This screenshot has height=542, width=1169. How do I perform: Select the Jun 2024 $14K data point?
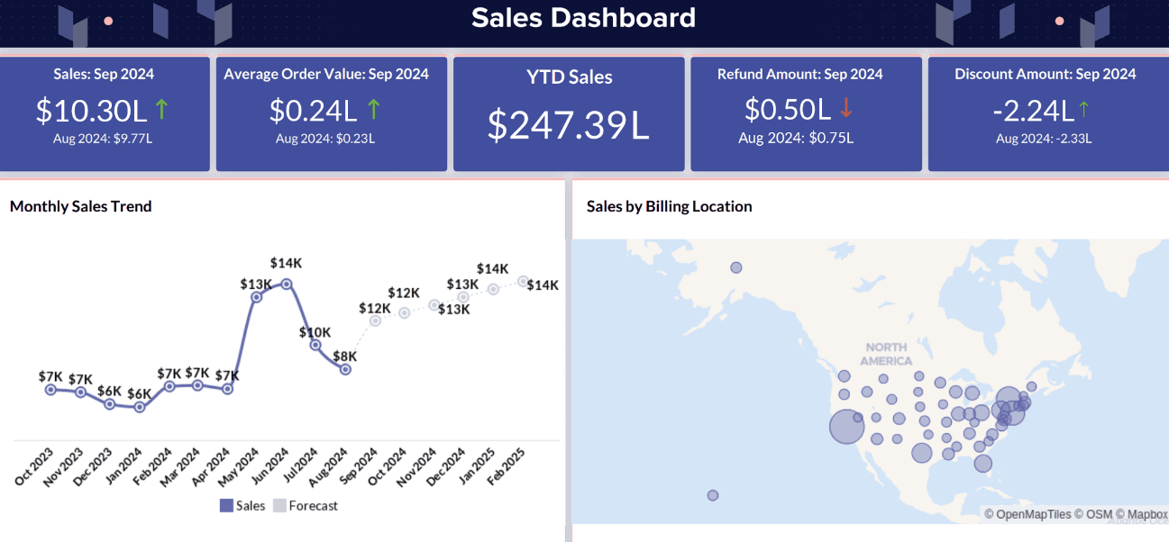287,284
